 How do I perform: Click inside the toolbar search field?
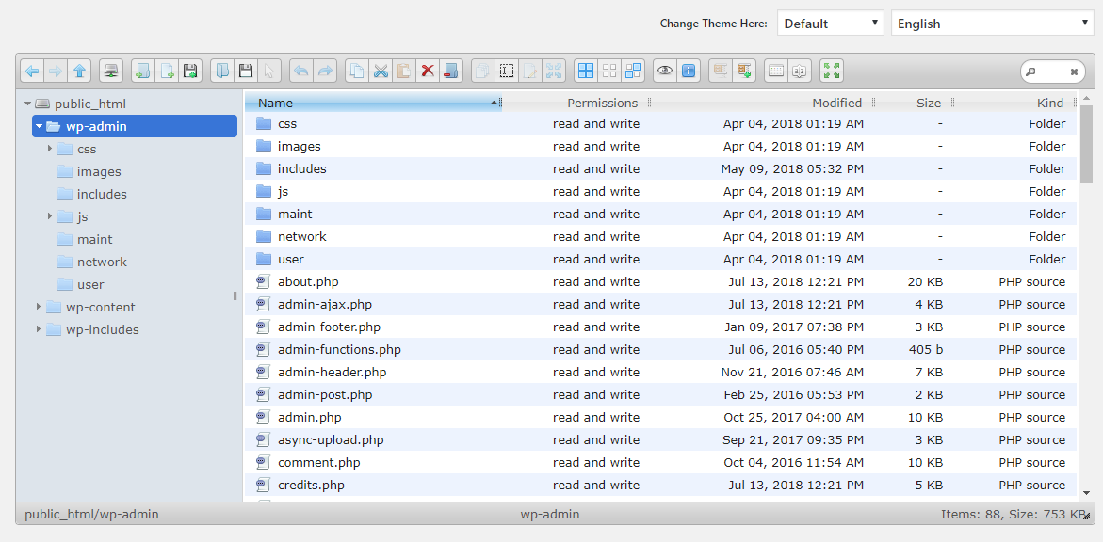point(1052,72)
